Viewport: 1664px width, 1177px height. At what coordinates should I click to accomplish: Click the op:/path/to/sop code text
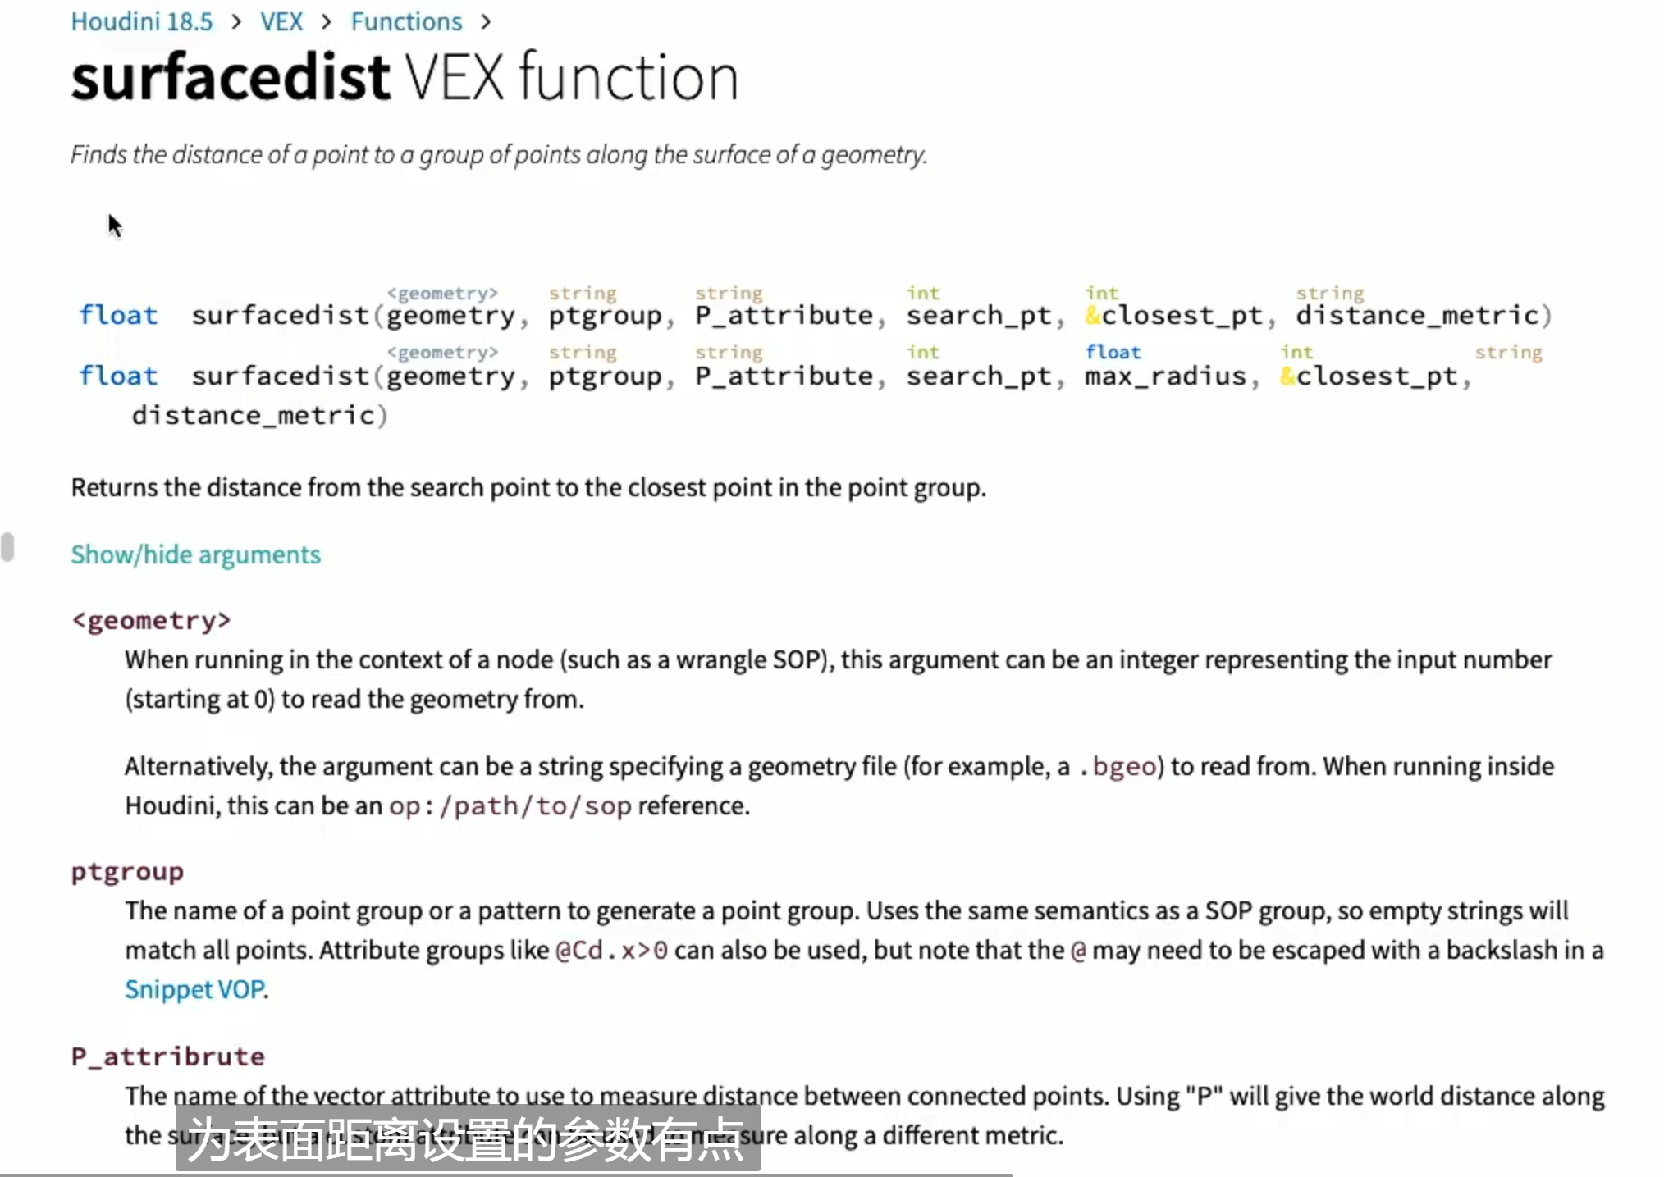point(510,806)
